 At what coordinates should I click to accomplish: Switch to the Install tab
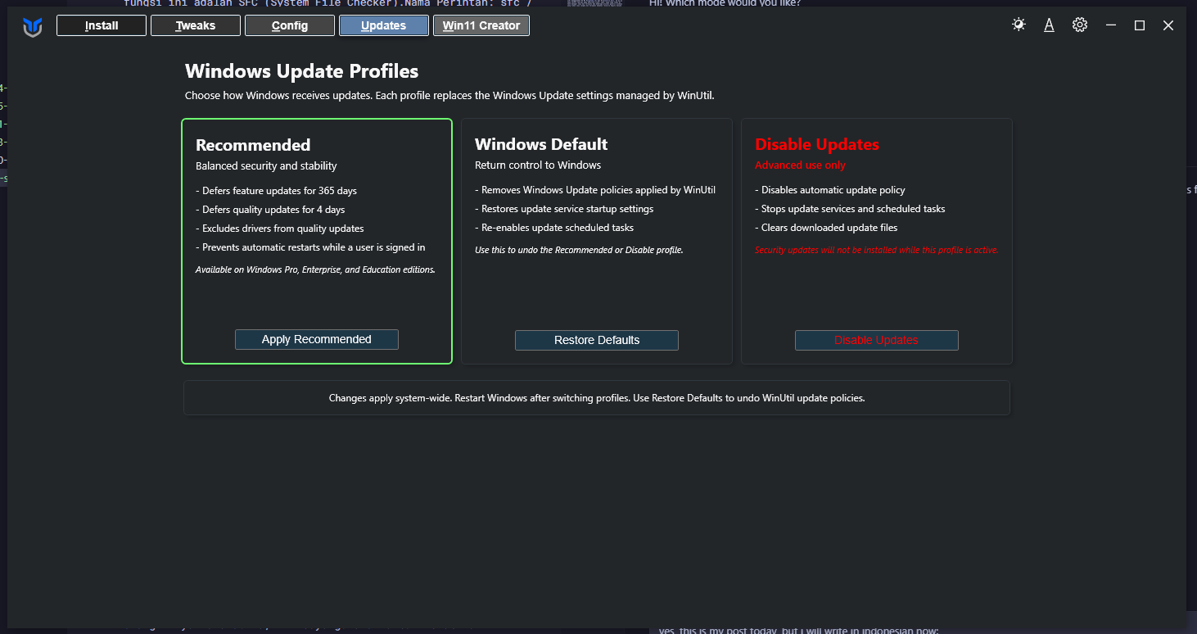102,25
